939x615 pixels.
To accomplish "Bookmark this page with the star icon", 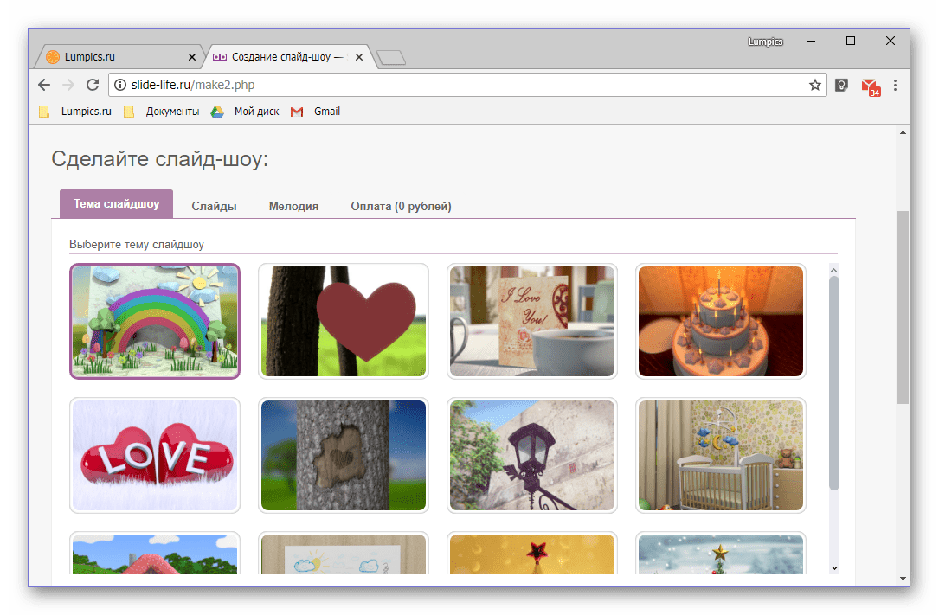I will 815,85.
